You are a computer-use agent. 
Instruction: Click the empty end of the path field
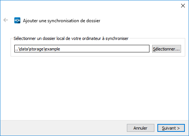tap(104, 49)
